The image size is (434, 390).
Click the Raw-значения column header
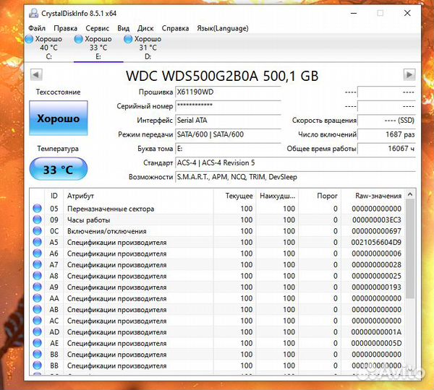point(373,196)
